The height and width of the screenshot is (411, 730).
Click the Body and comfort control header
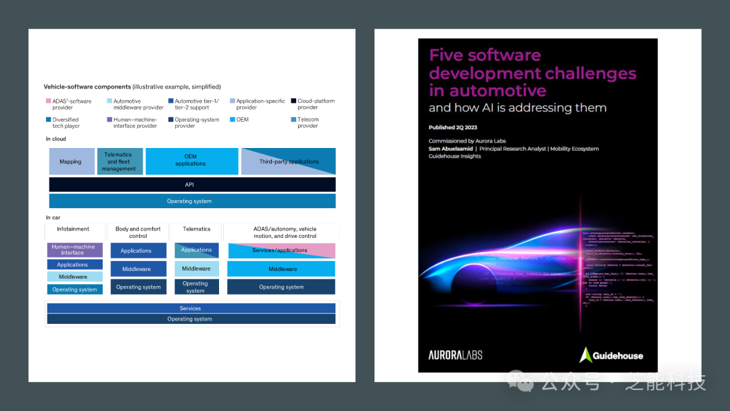[x=138, y=233]
